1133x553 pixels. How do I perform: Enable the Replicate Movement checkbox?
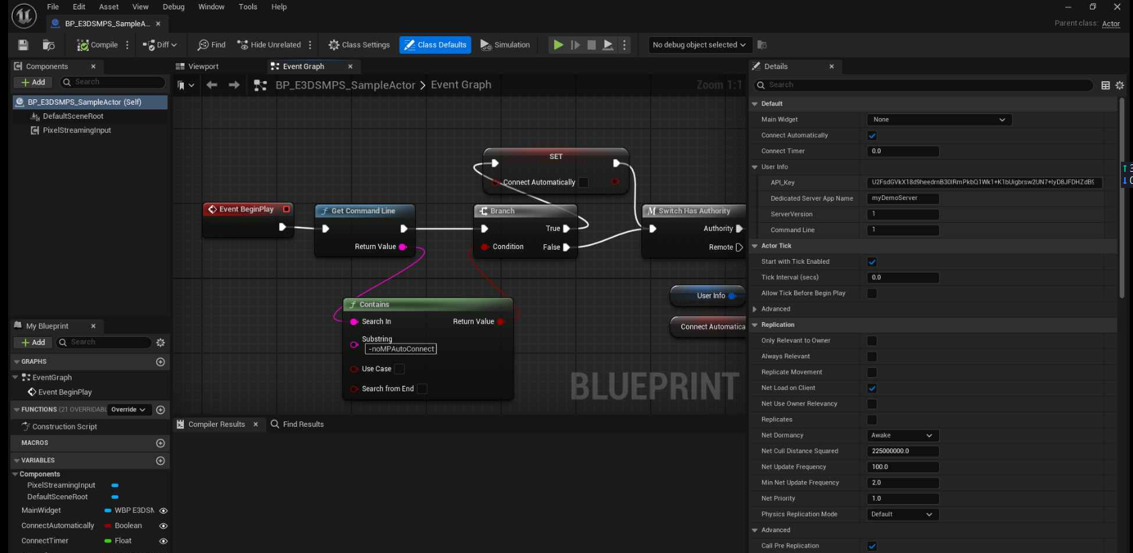872,372
